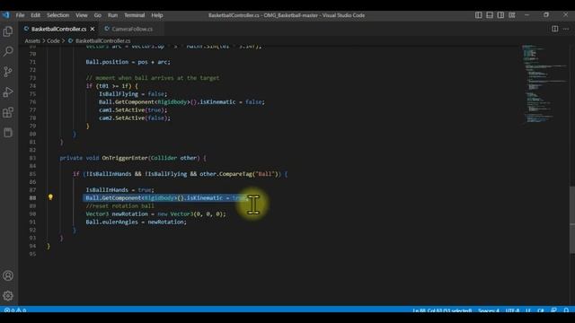
Task: Click the vertical editor scrollbar thumb
Action: click(572, 220)
